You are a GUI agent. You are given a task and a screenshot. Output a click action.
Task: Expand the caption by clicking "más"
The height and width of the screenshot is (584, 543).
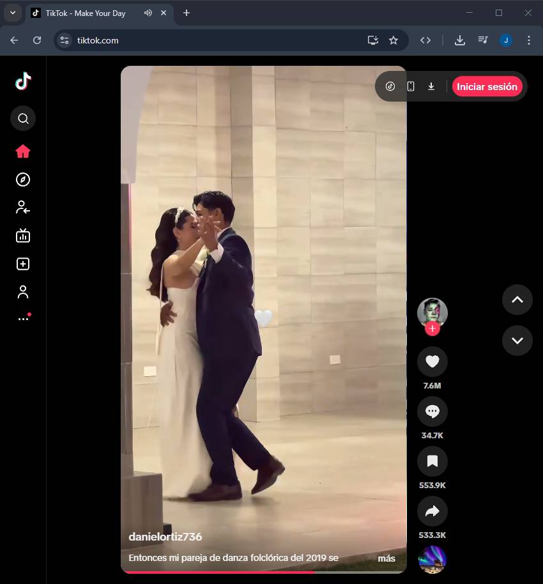(x=386, y=558)
